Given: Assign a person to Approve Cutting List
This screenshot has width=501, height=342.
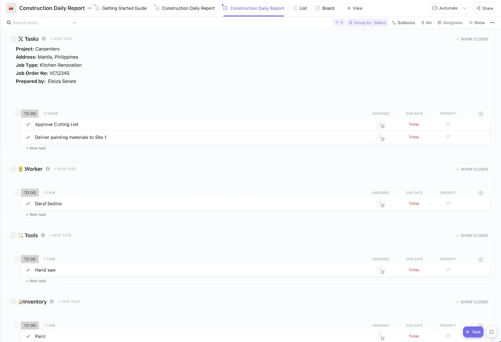Looking at the screenshot, I should pos(380,125).
